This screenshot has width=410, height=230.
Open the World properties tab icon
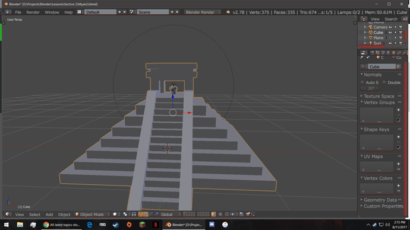coord(388,52)
